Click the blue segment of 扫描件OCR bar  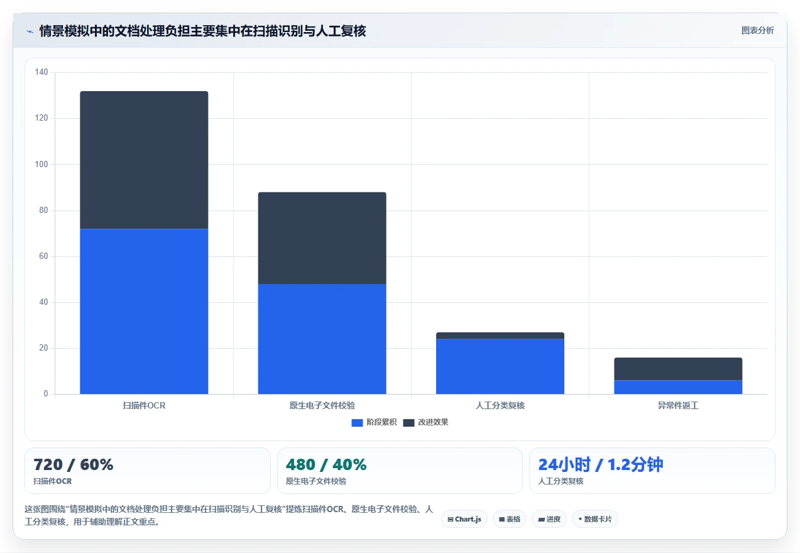(x=144, y=311)
